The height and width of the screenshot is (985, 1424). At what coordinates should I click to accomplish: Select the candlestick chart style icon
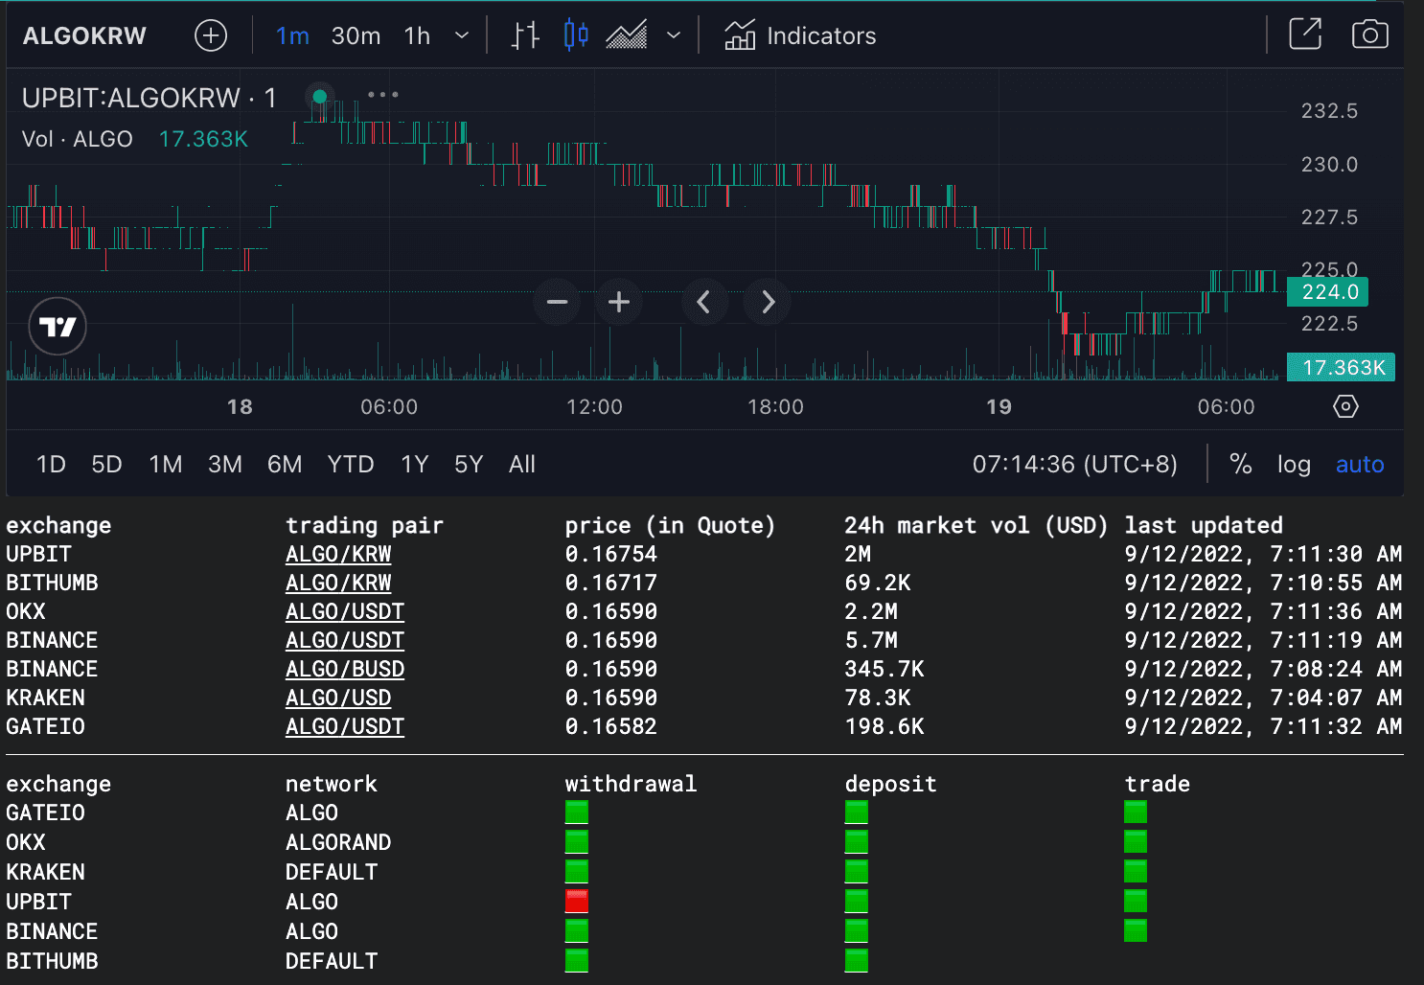tap(576, 35)
